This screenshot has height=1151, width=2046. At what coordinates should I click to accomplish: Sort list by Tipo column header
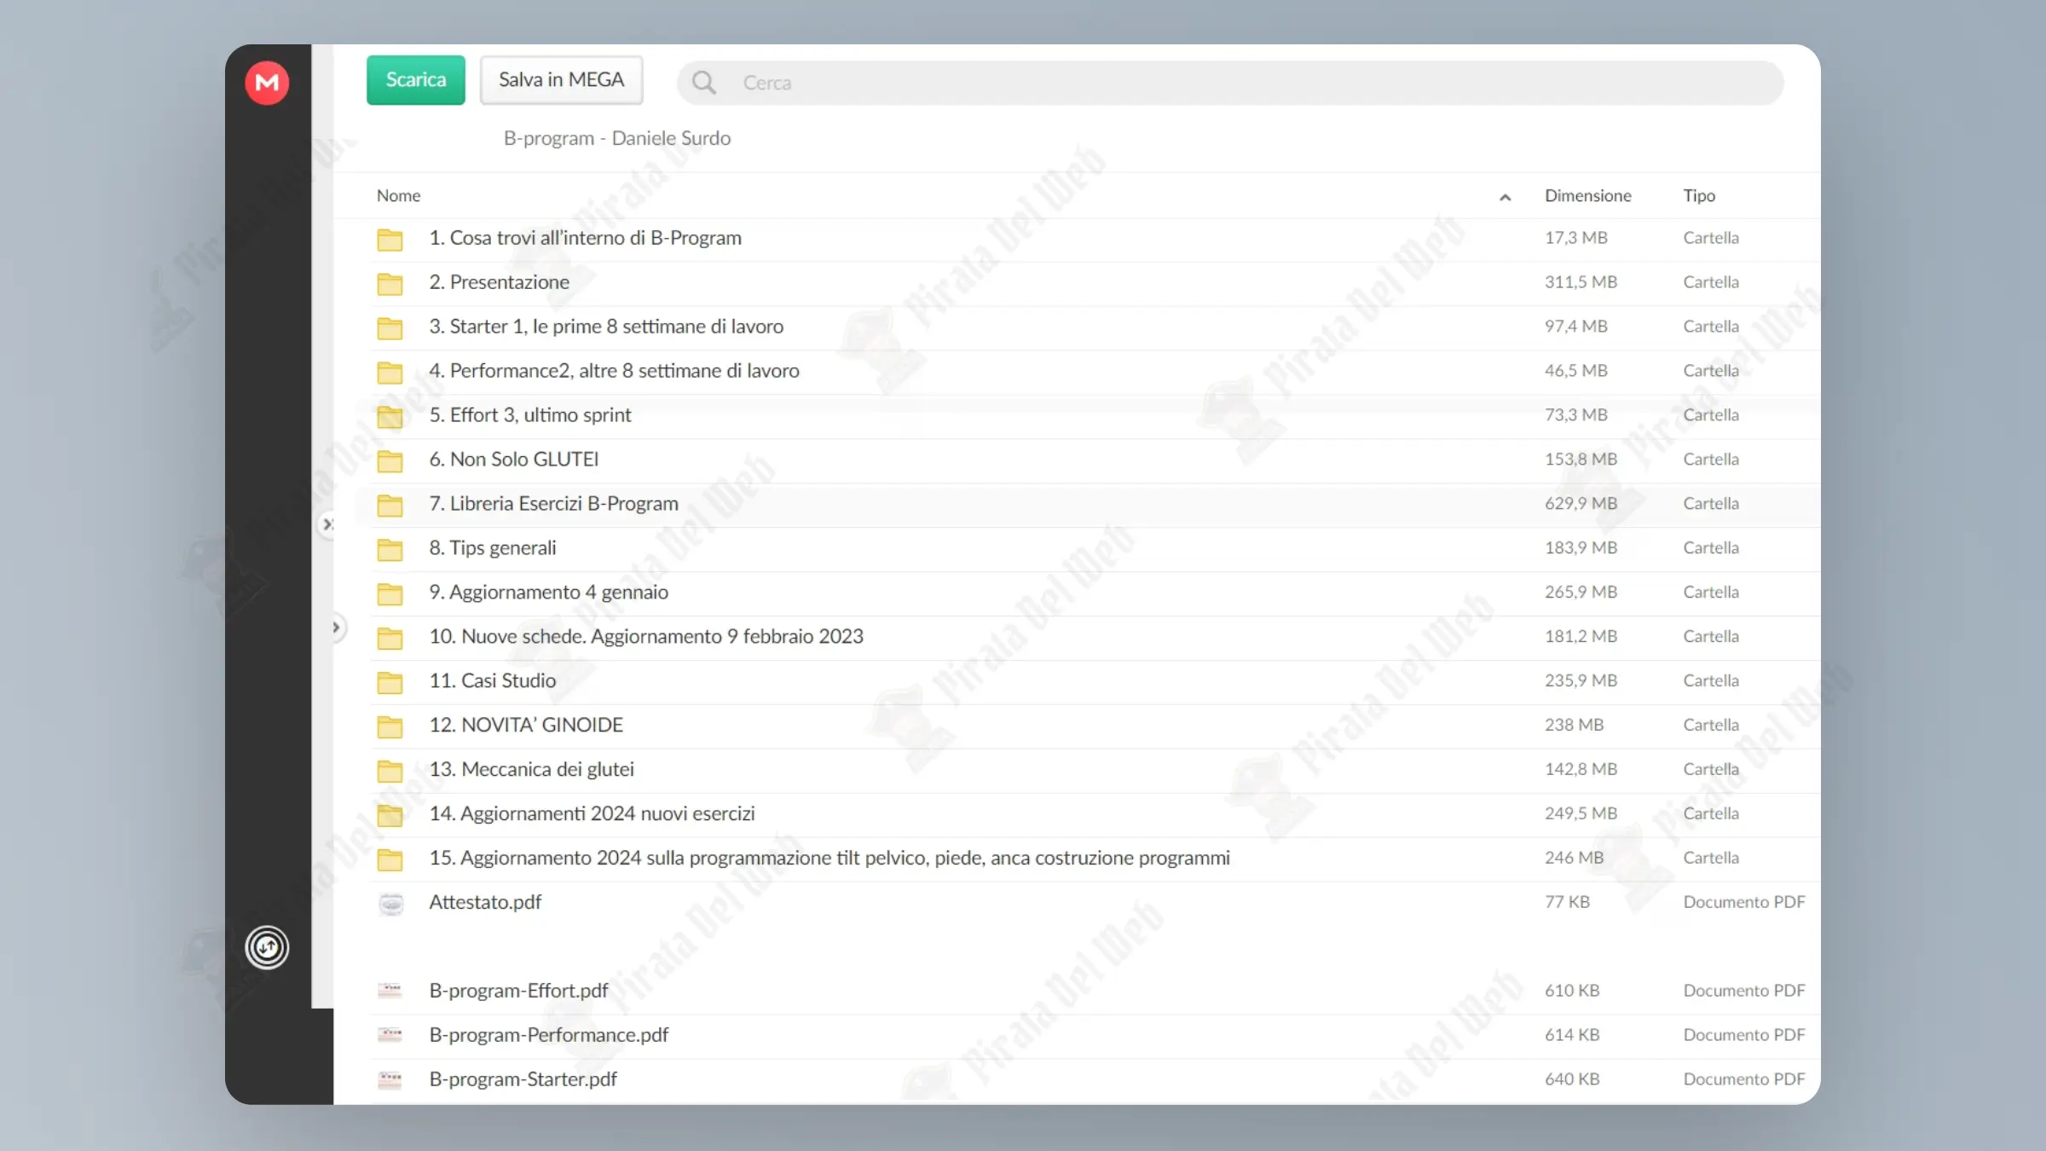pyautogui.click(x=1699, y=195)
